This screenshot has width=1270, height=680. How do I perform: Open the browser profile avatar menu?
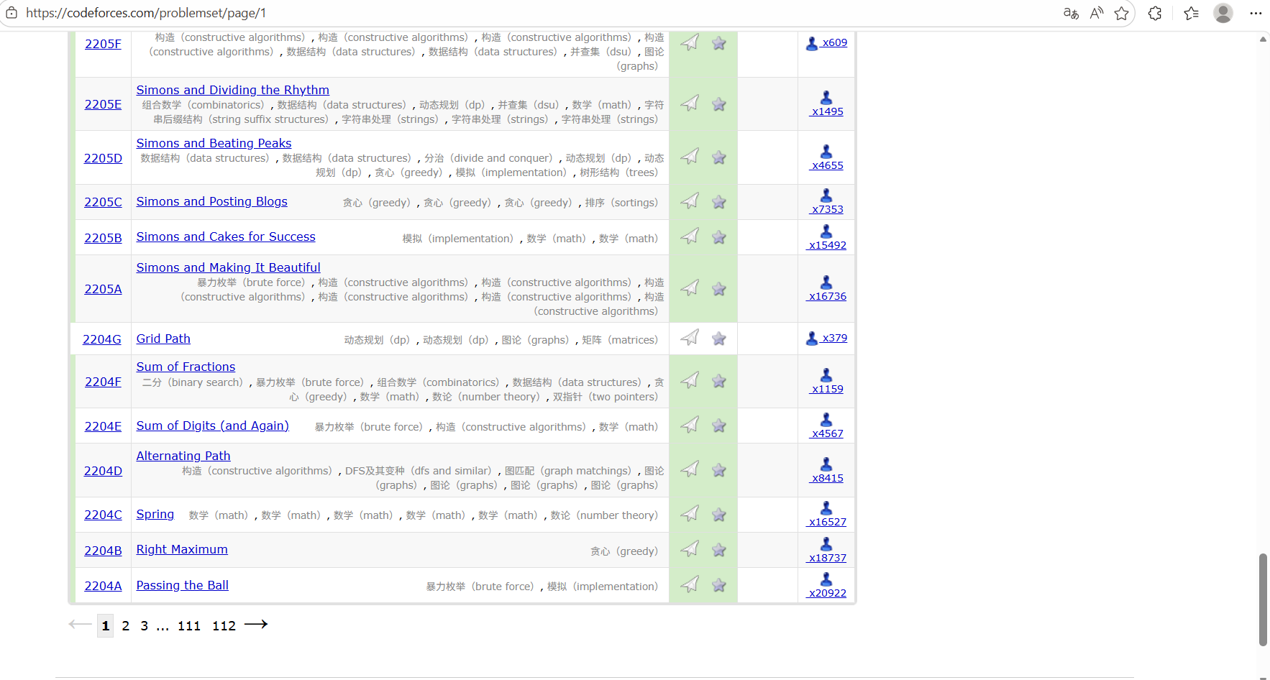(1223, 13)
